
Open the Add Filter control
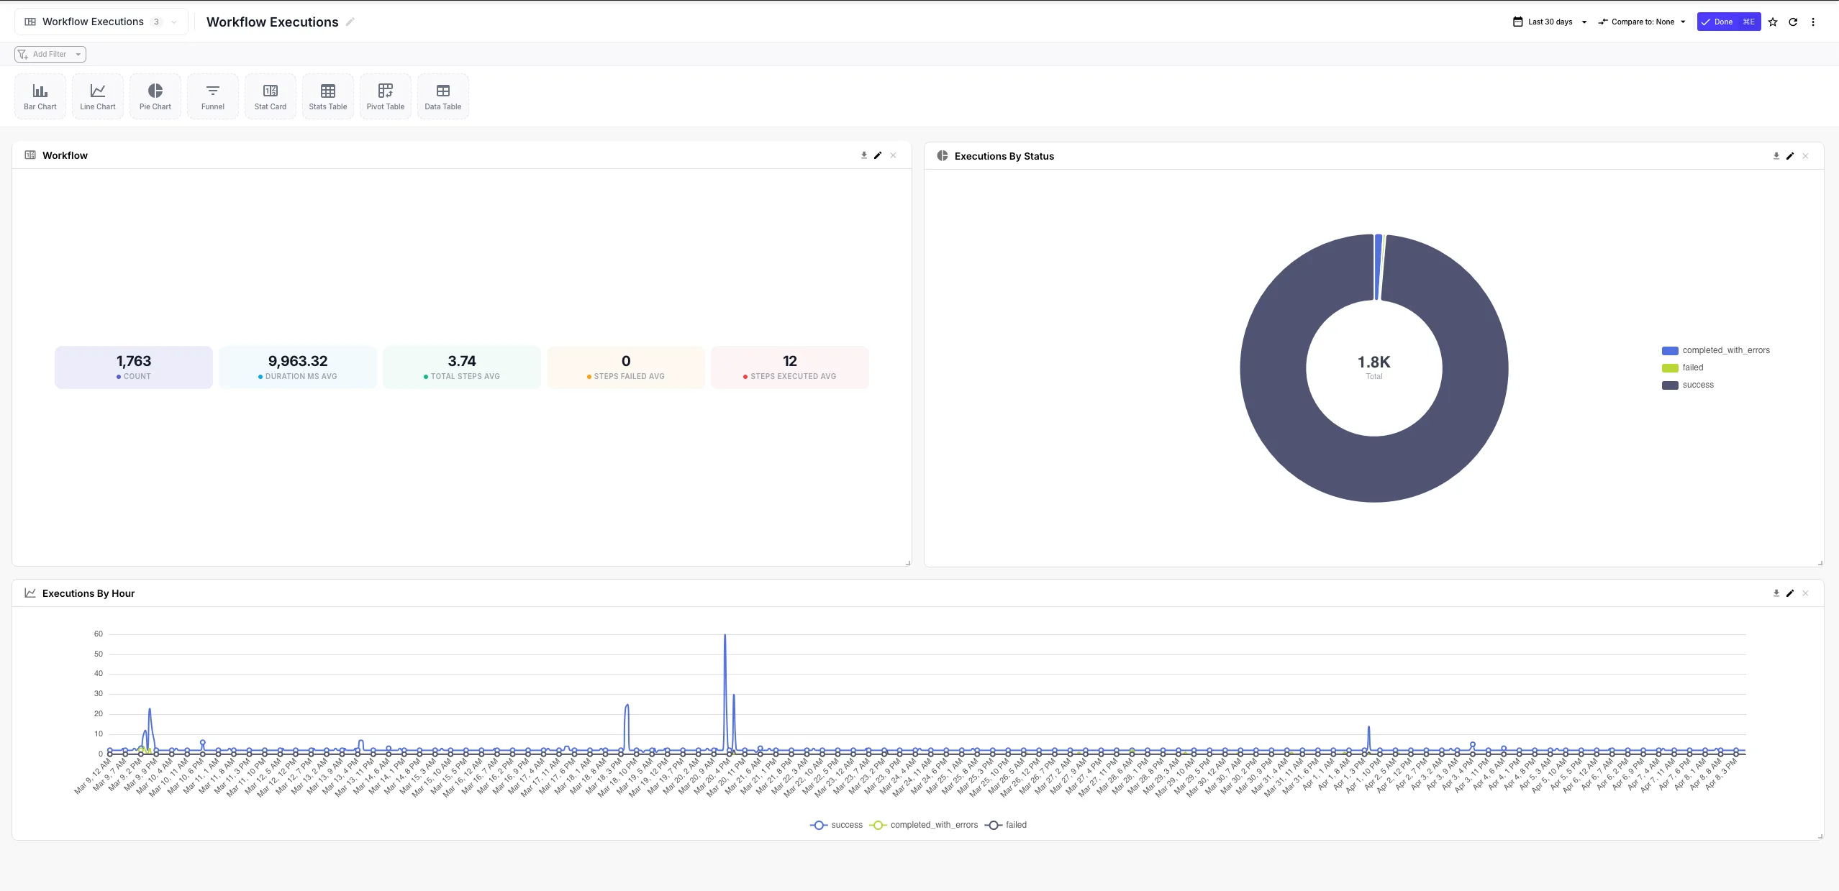(x=49, y=54)
